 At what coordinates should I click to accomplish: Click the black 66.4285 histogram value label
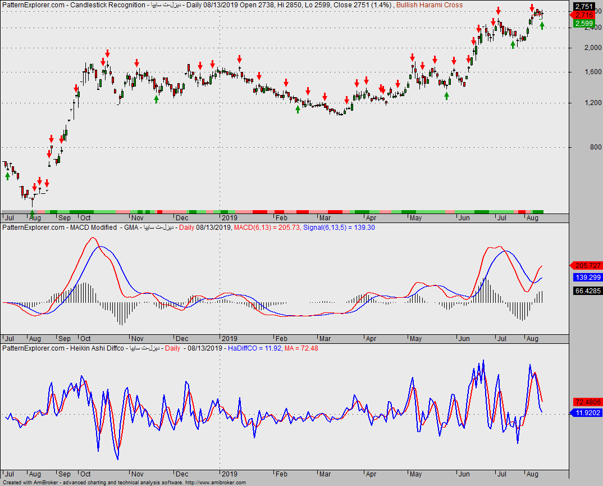588,290
